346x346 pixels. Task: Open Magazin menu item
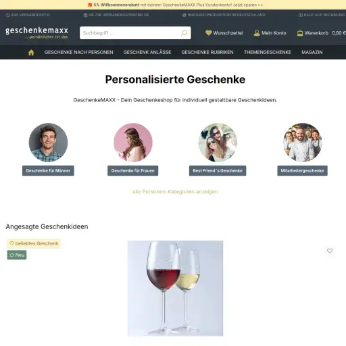click(312, 52)
